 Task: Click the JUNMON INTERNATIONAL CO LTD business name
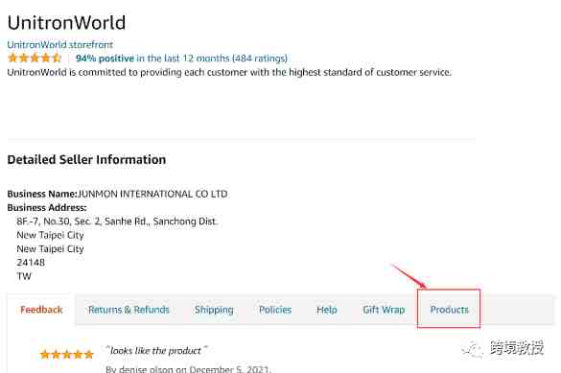pos(152,194)
